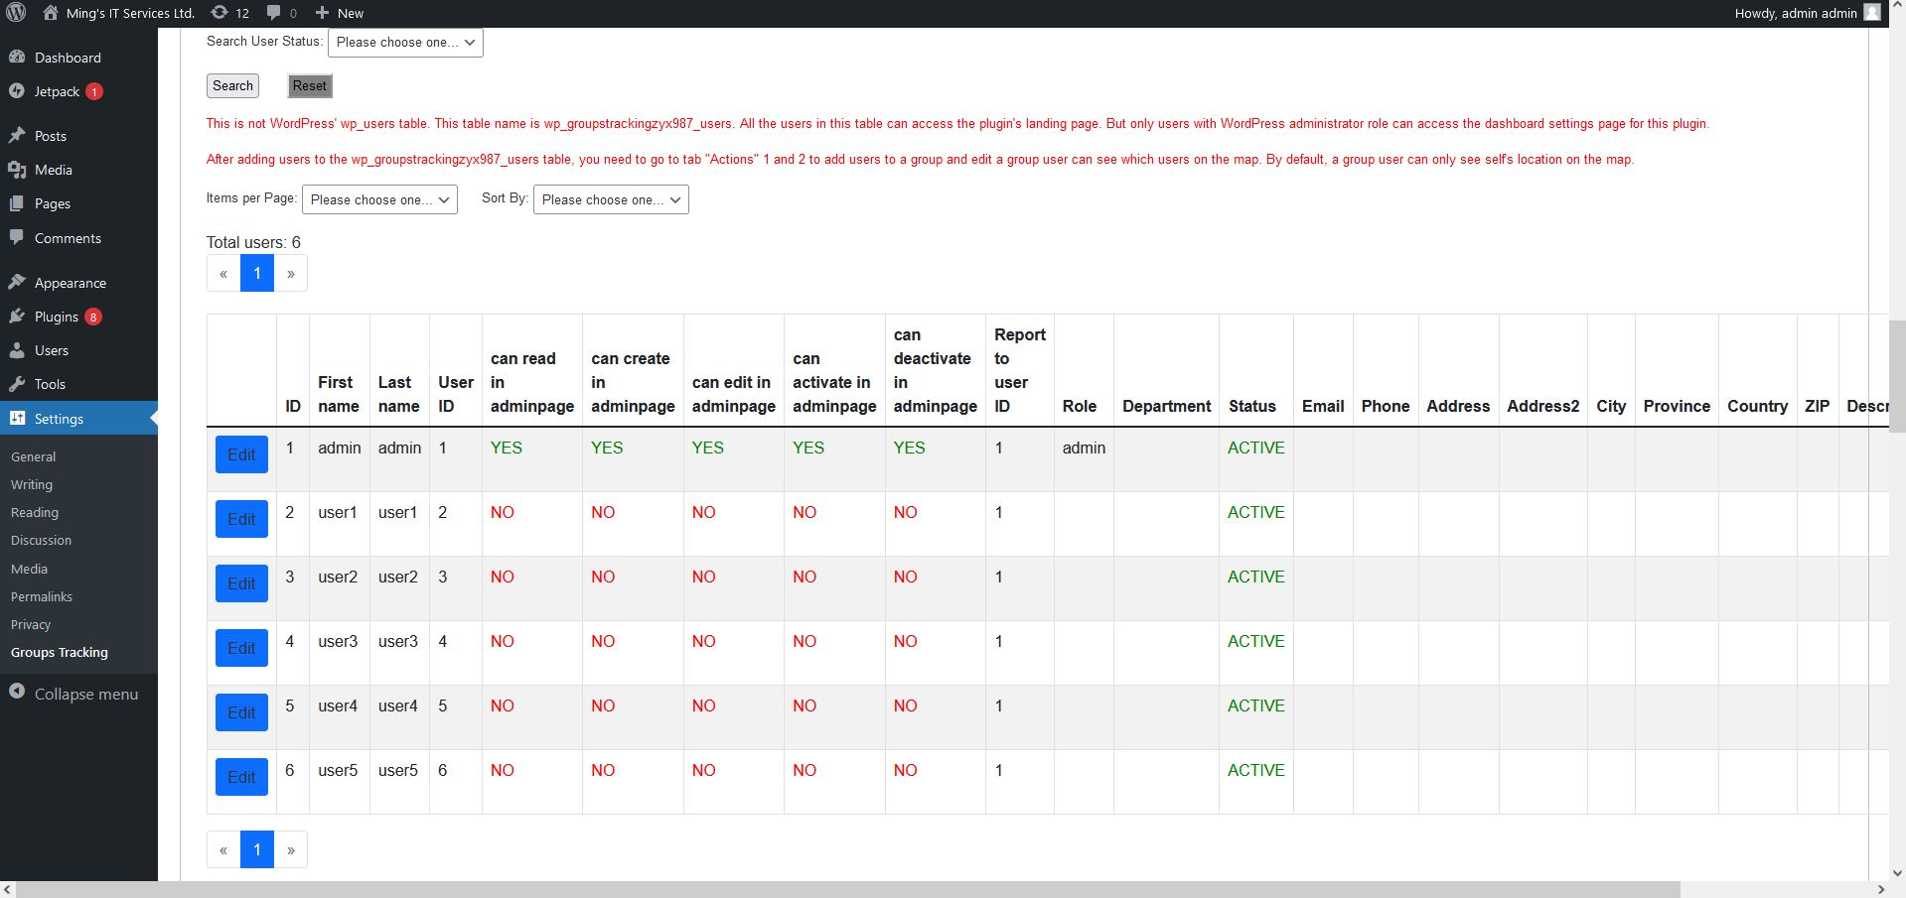
Task: Open Jetpack from the sidebar icon
Action: pos(17,91)
